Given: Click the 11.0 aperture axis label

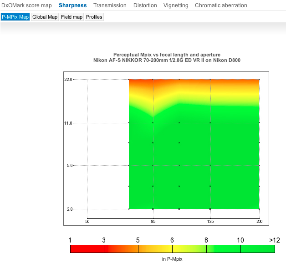Looking at the screenshot, I should coord(68,123).
